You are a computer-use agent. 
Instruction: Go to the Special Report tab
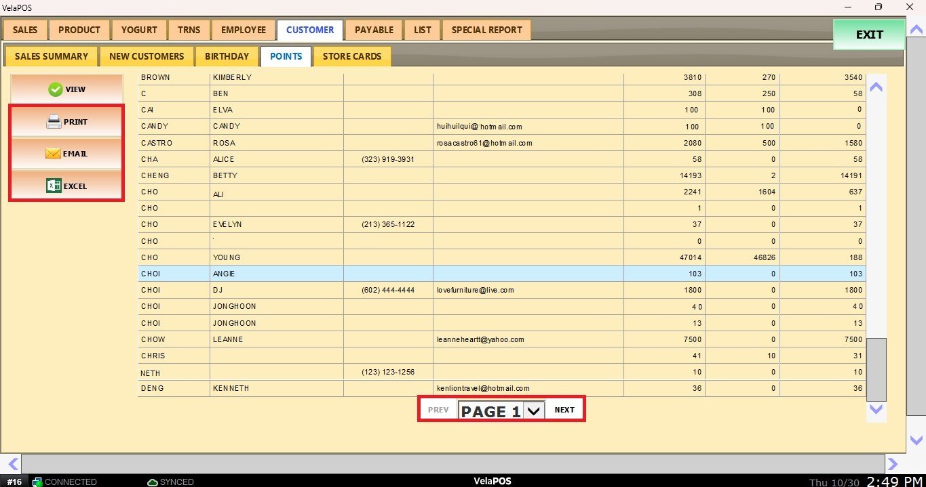486,30
